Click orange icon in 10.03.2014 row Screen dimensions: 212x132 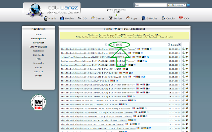[187, 108]
